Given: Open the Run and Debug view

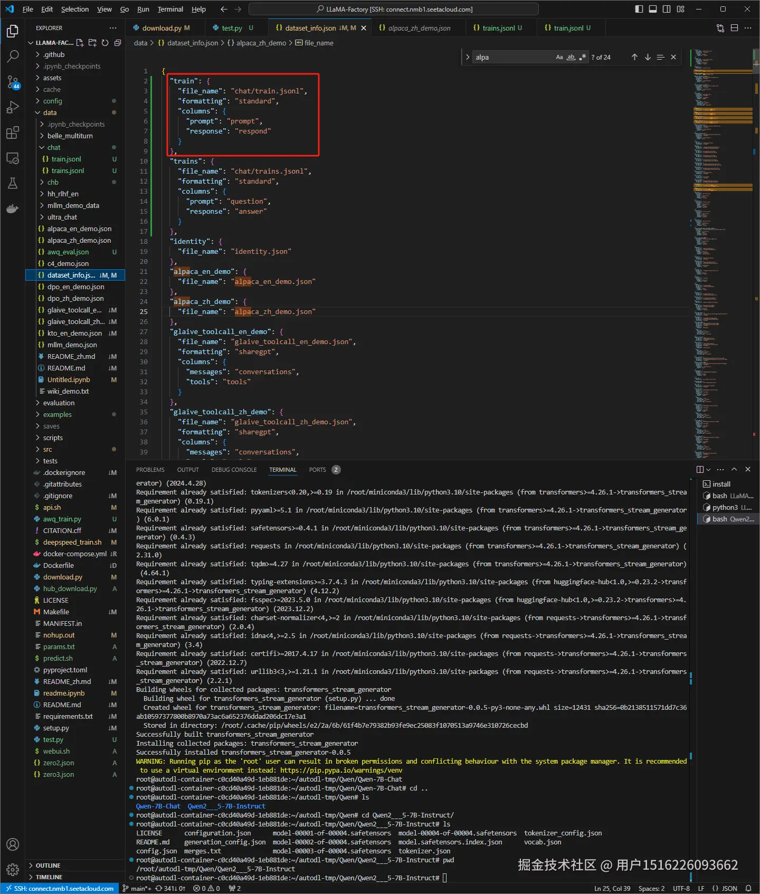Looking at the screenshot, I should pos(13,107).
